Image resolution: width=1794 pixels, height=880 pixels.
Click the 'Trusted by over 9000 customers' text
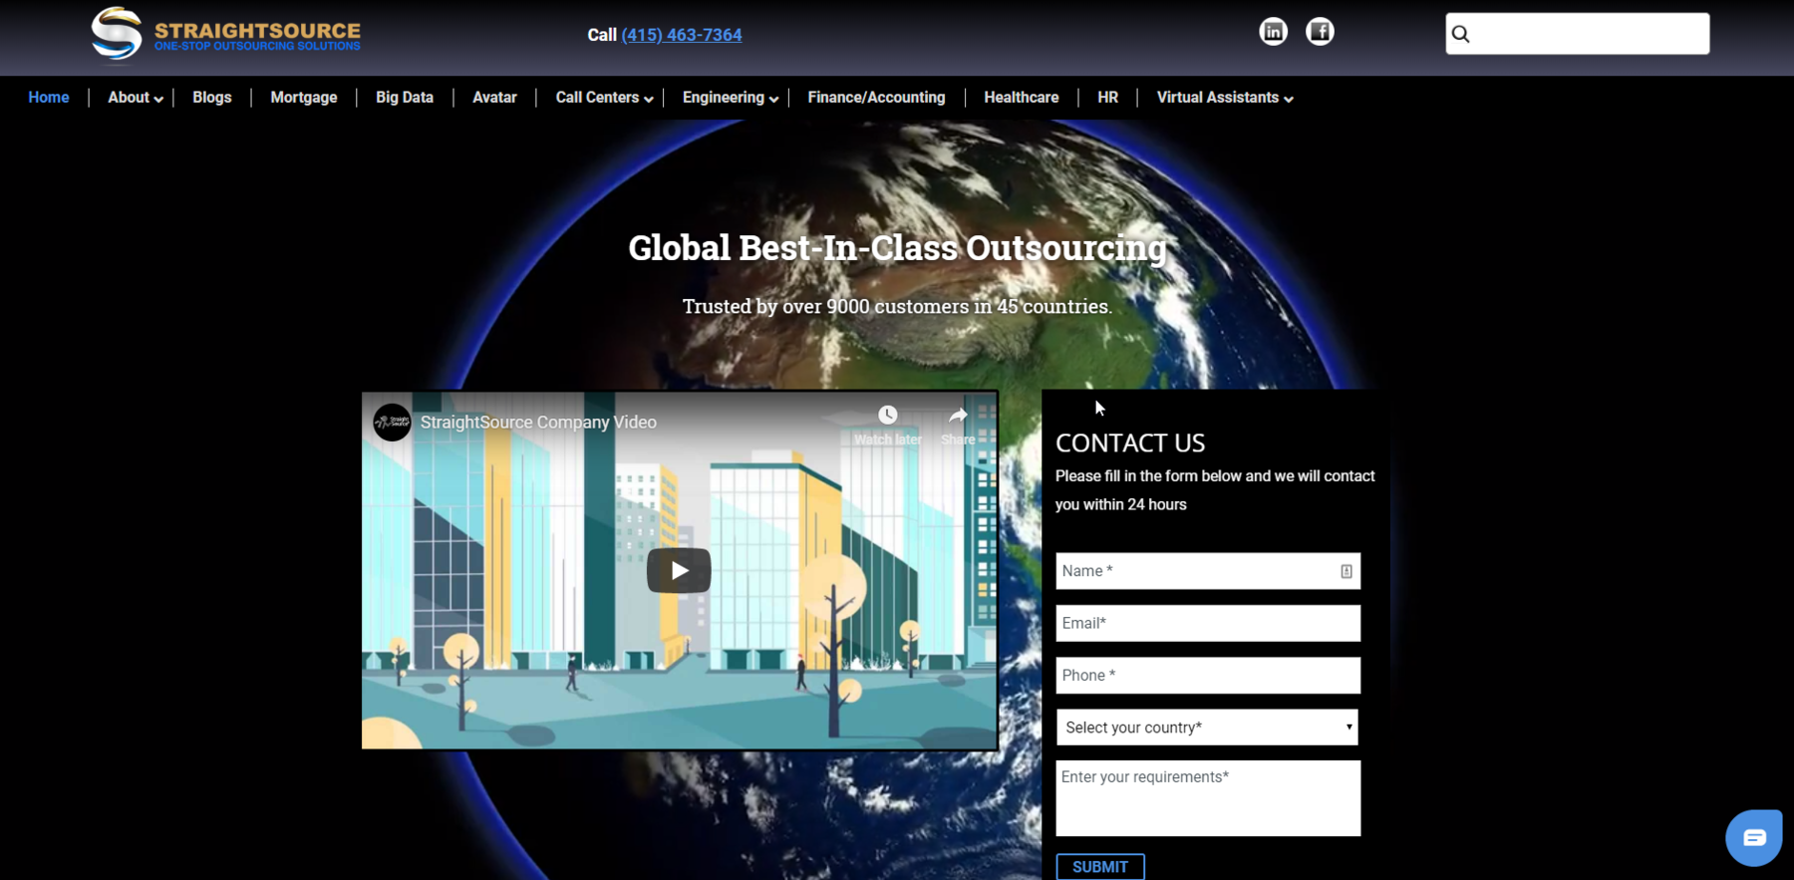click(825, 307)
